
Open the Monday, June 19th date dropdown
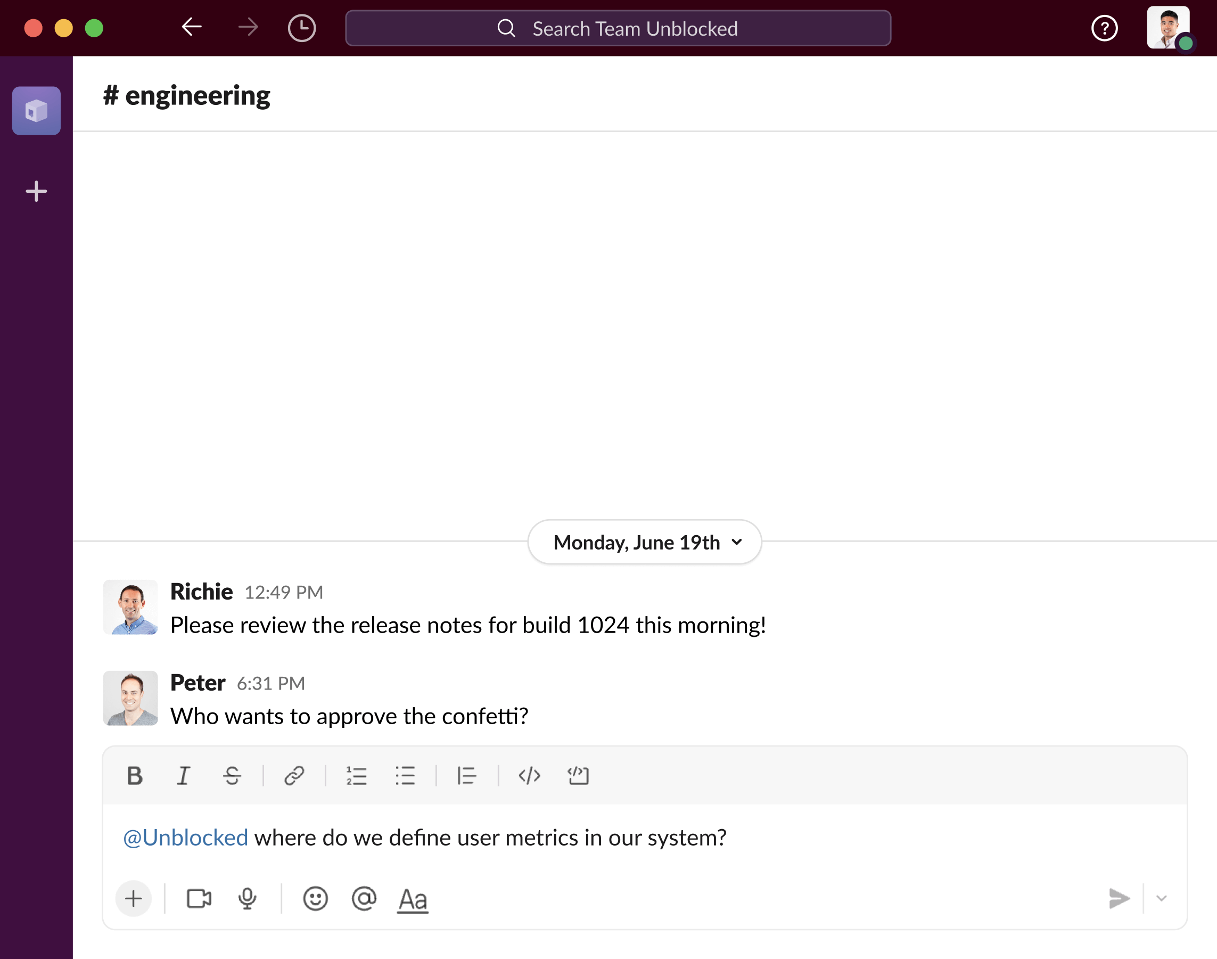point(644,542)
